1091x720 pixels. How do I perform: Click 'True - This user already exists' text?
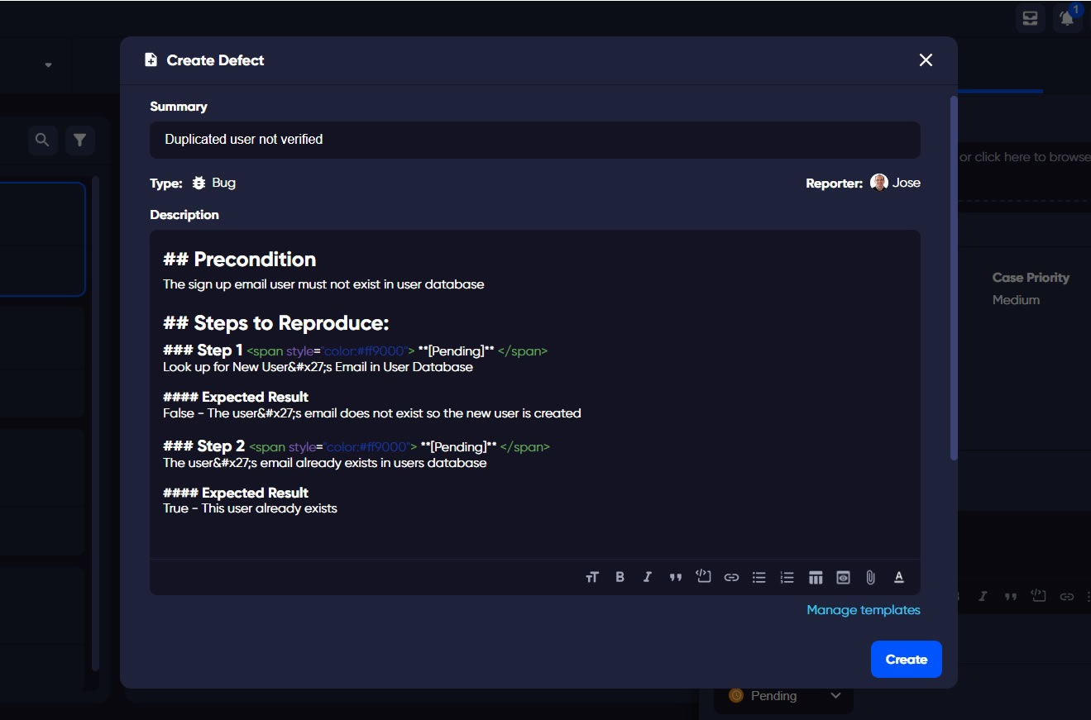(250, 508)
